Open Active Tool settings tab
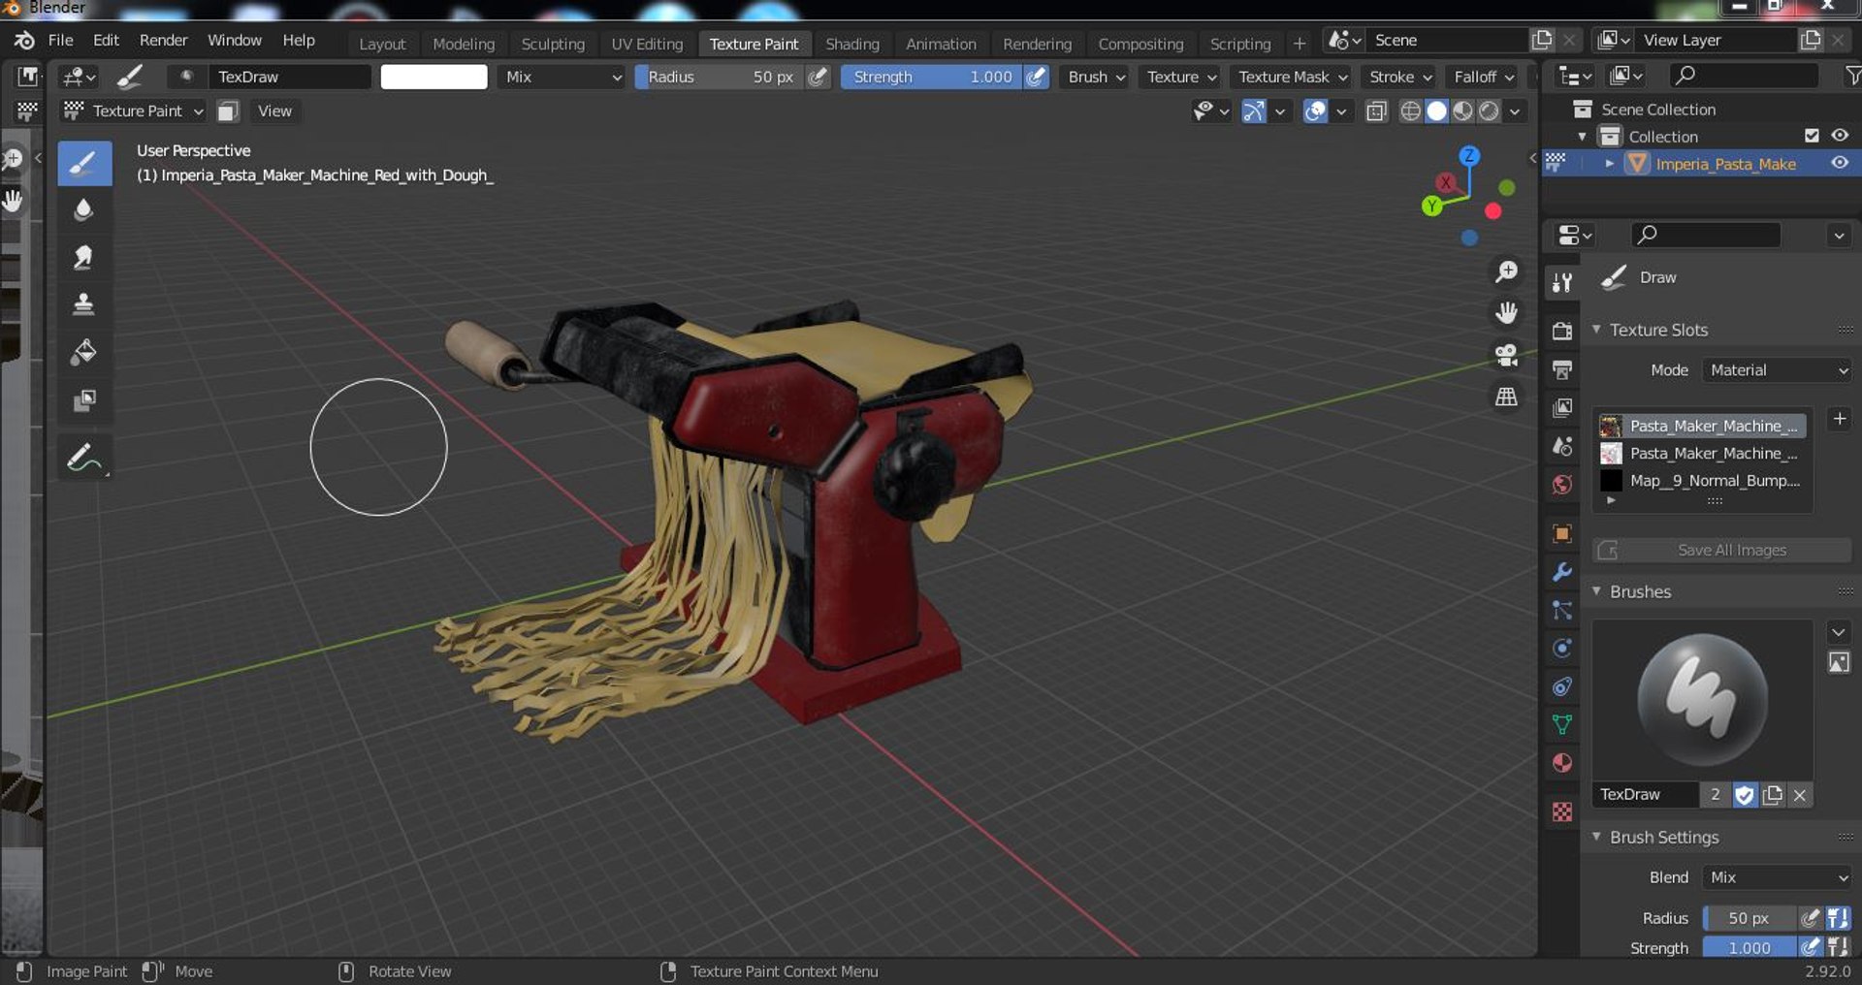The image size is (1862, 985). click(1562, 282)
